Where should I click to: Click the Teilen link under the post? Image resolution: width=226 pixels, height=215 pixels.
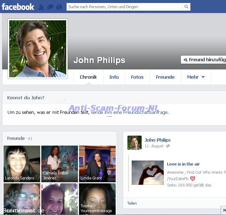[x=132, y=203]
